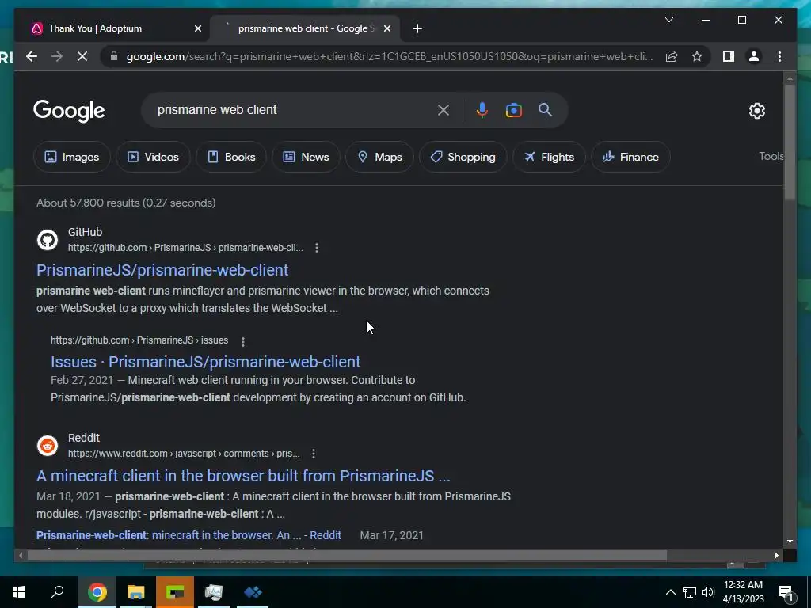Screen dimensions: 811x608
Task: Click the vertical scrollbar thumb
Action: (790, 142)
